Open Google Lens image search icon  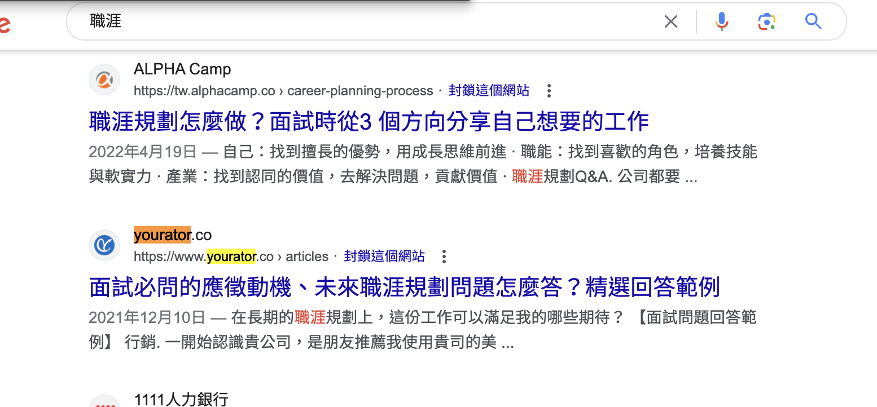766,22
